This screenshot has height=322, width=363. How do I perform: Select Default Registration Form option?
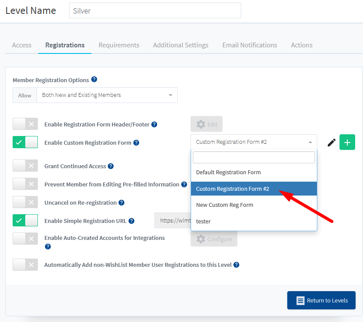click(254, 172)
